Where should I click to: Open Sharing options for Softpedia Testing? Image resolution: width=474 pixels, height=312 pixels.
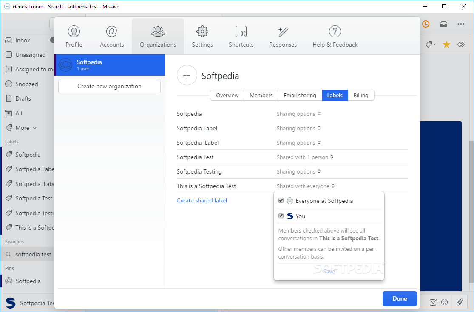(x=299, y=171)
